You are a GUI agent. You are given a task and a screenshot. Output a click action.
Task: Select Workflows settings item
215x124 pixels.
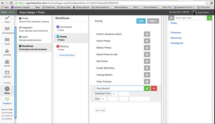(x=34, y=47)
